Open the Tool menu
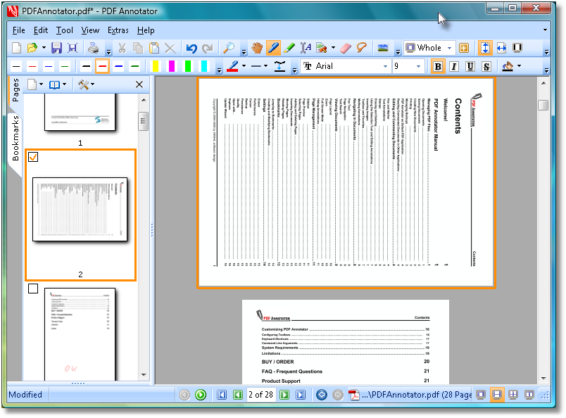This screenshot has height=418, width=566. (x=64, y=30)
